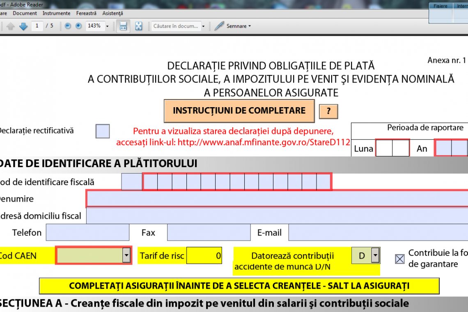This screenshot has height=312, width=468.
Task: Select the fit width scrolling mode icon
Action: click(123, 26)
